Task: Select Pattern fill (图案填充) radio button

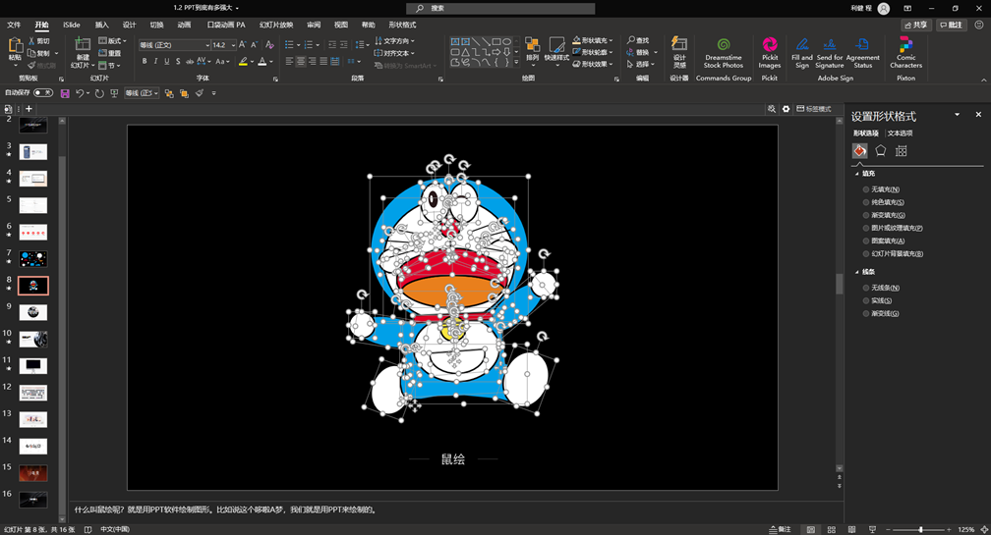Action: click(866, 241)
